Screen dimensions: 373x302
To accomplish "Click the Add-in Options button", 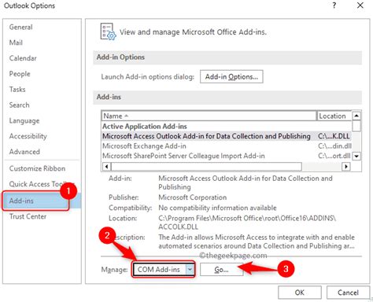I will point(231,76).
